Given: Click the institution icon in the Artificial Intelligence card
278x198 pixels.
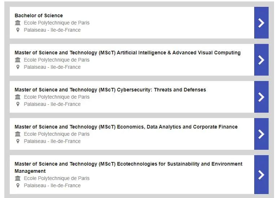Looking at the screenshot, I should [18, 60].
